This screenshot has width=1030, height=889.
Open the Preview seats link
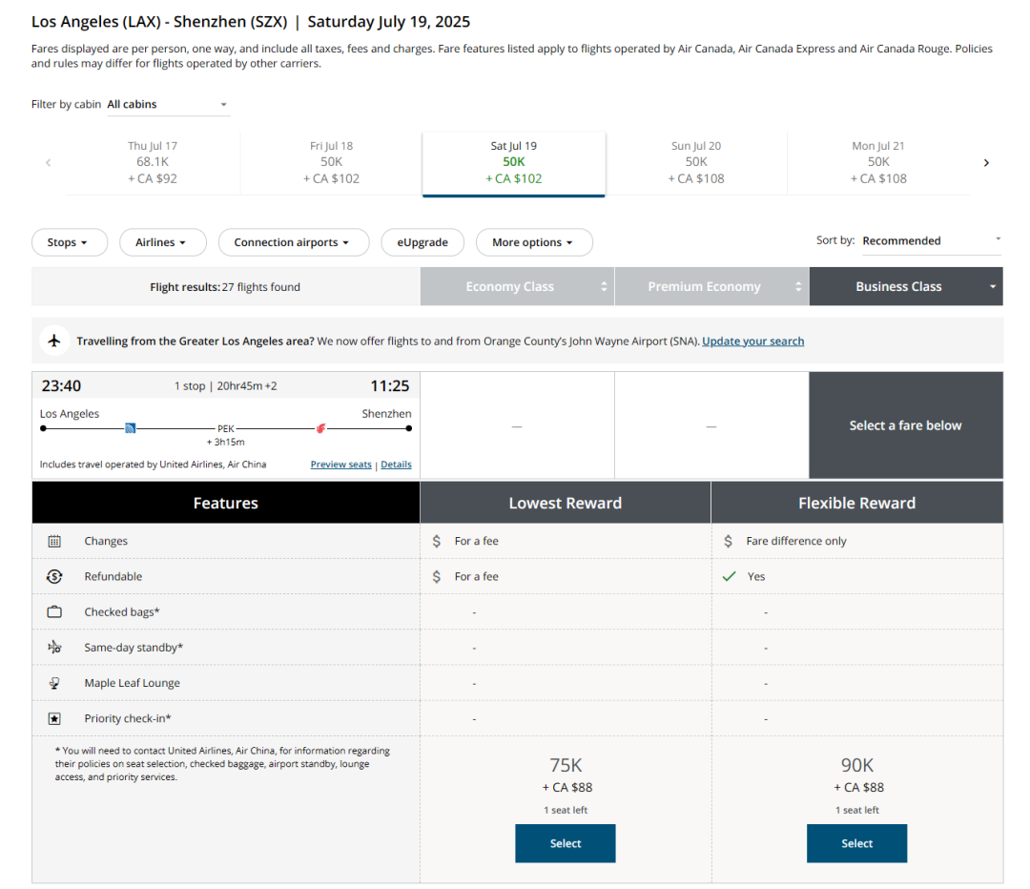pyautogui.click(x=340, y=465)
